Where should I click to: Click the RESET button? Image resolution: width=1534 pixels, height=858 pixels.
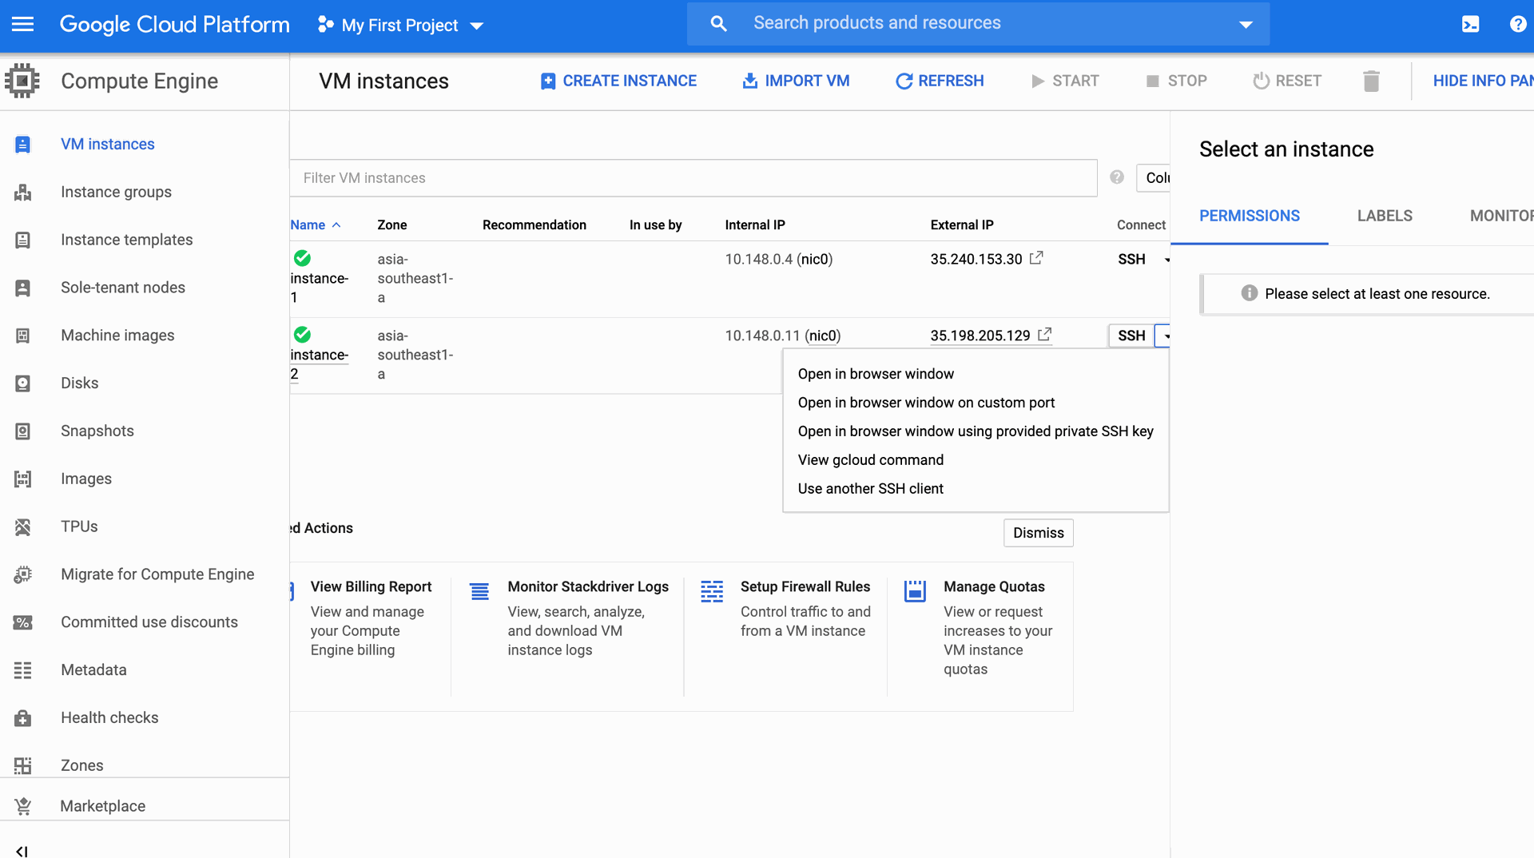coord(1287,81)
